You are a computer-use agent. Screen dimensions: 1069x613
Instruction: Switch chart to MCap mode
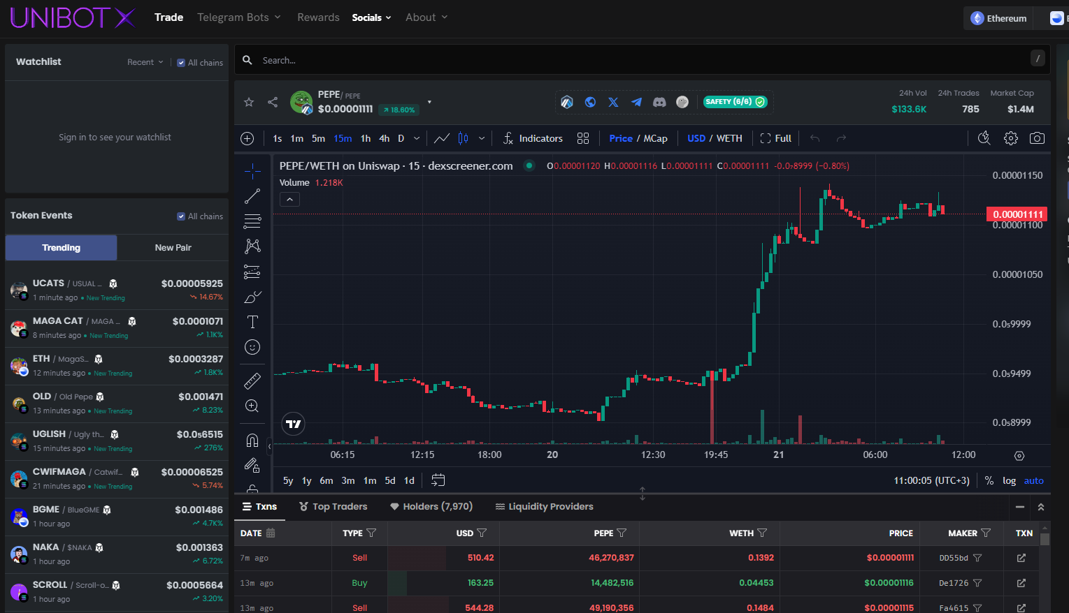coord(656,138)
